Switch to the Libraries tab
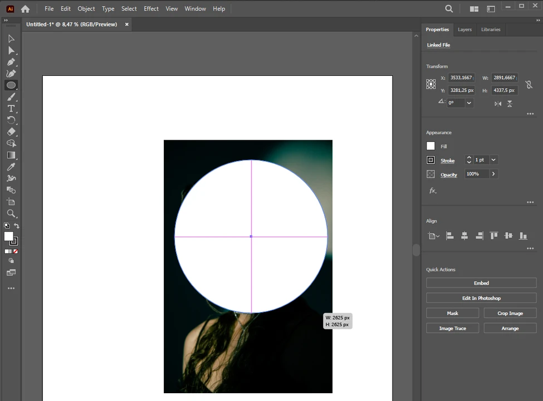This screenshot has height=401, width=543. tap(491, 30)
